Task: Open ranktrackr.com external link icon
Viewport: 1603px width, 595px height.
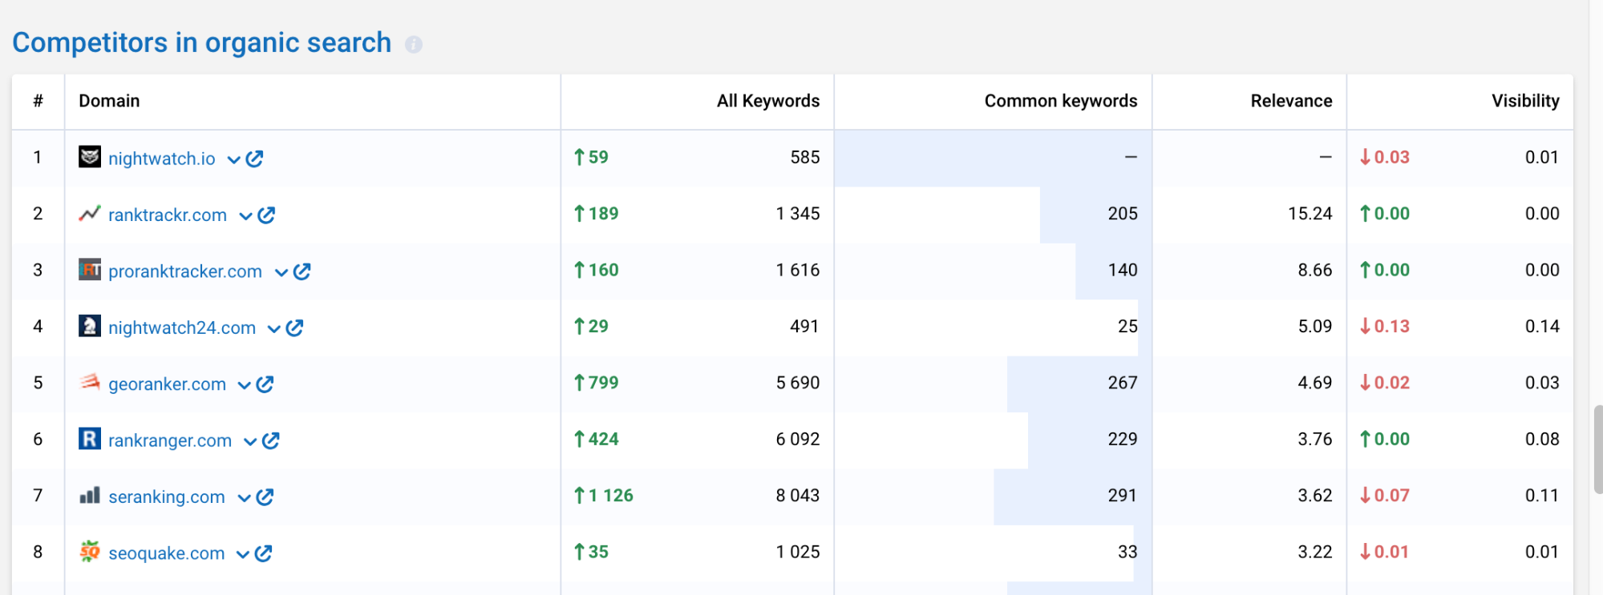Action: click(x=266, y=215)
